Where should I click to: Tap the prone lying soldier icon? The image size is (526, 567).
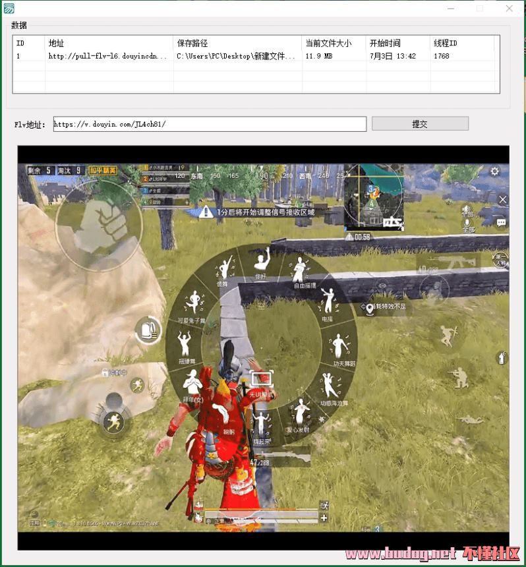point(469,419)
